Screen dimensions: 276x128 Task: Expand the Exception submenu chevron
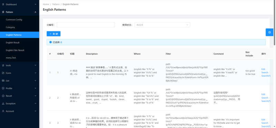(36, 104)
